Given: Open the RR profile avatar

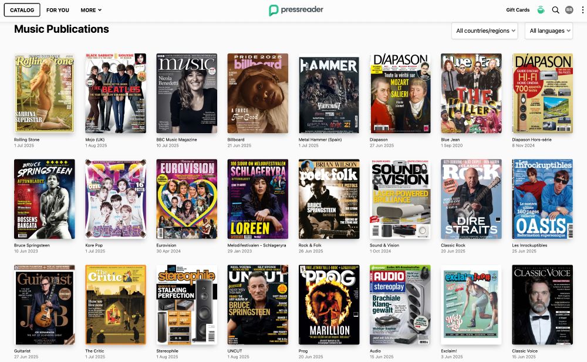Looking at the screenshot, I should [x=569, y=10].
